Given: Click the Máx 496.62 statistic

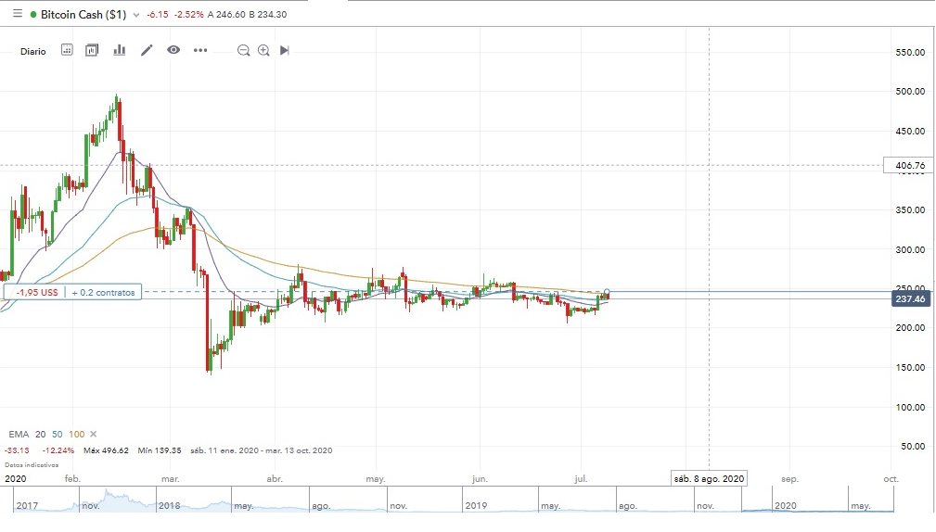Looking at the screenshot, I should 106,450.
